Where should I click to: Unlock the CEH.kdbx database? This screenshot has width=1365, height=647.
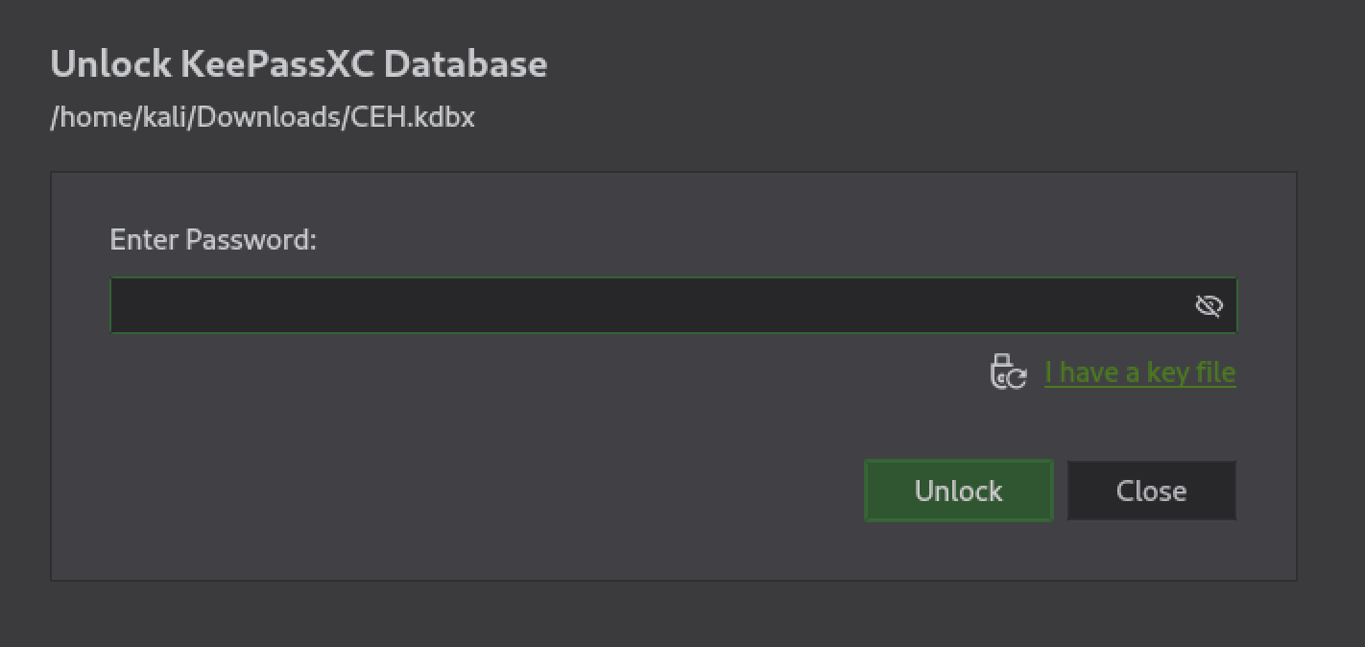pos(958,491)
